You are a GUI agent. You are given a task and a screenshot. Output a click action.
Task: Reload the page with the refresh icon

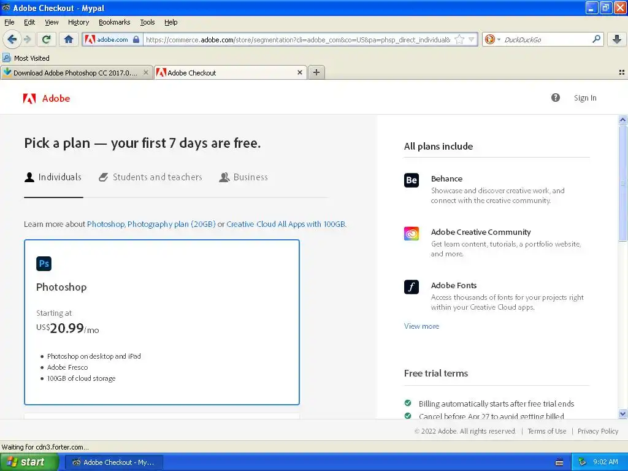[46, 39]
